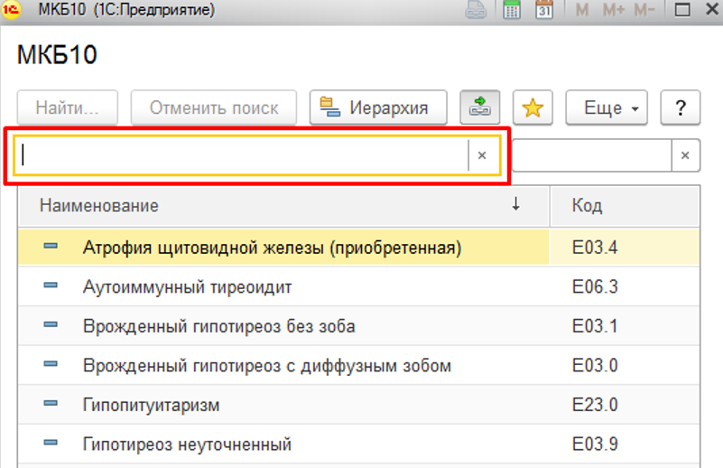This screenshot has height=468, width=723.
Task: Click the M+ memory add button
Action: [614, 10]
